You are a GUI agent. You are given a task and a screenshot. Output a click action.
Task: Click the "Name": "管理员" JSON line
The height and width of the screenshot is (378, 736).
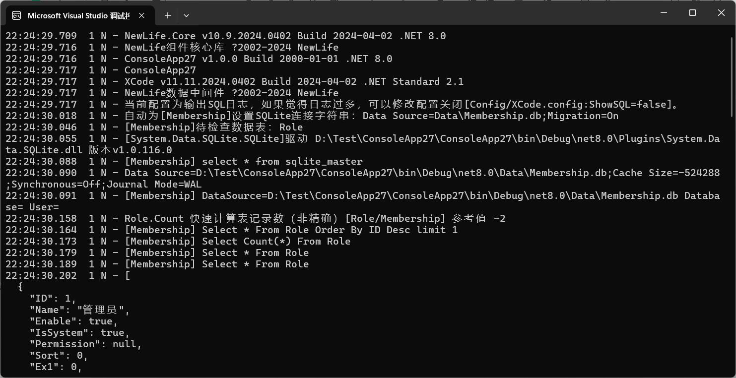coord(80,310)
